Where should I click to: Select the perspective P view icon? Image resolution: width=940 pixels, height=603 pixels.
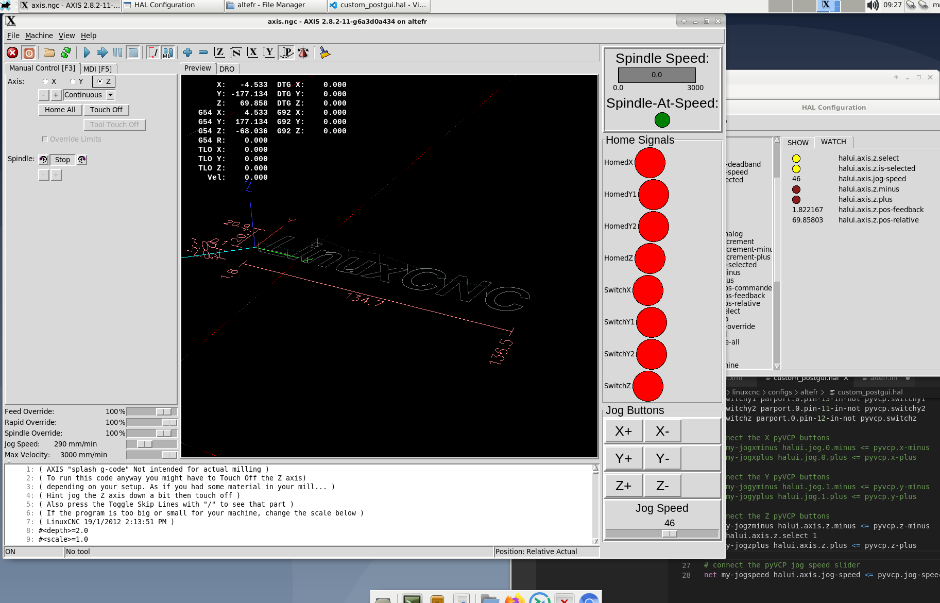pyautogui.click(x=286, y=53)
